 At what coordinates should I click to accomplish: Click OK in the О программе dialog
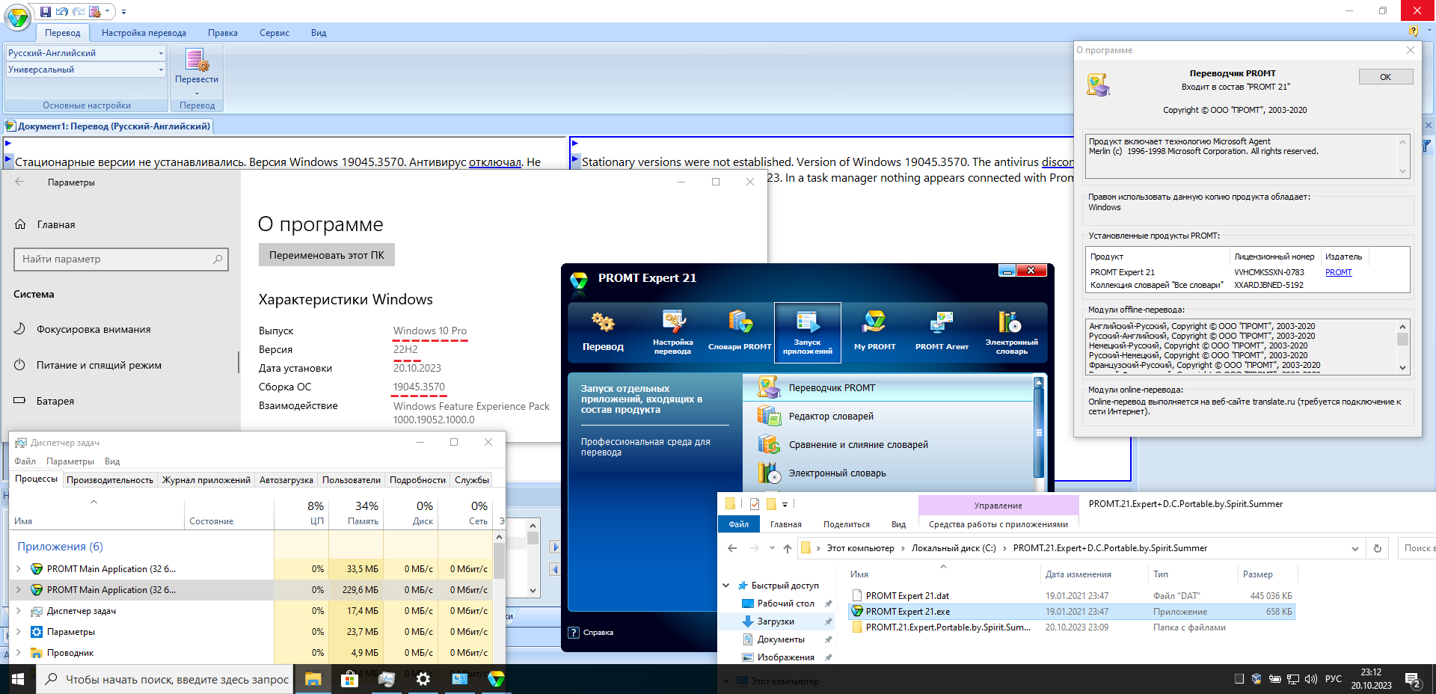[x=1386, y=77]
